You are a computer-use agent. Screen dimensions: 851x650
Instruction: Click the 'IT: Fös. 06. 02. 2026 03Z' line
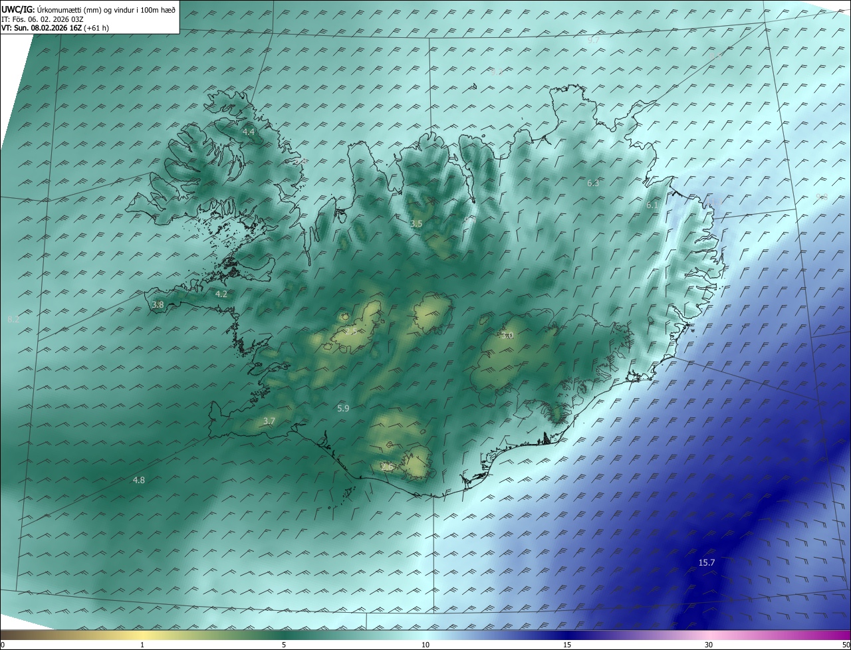pos(43,19)
